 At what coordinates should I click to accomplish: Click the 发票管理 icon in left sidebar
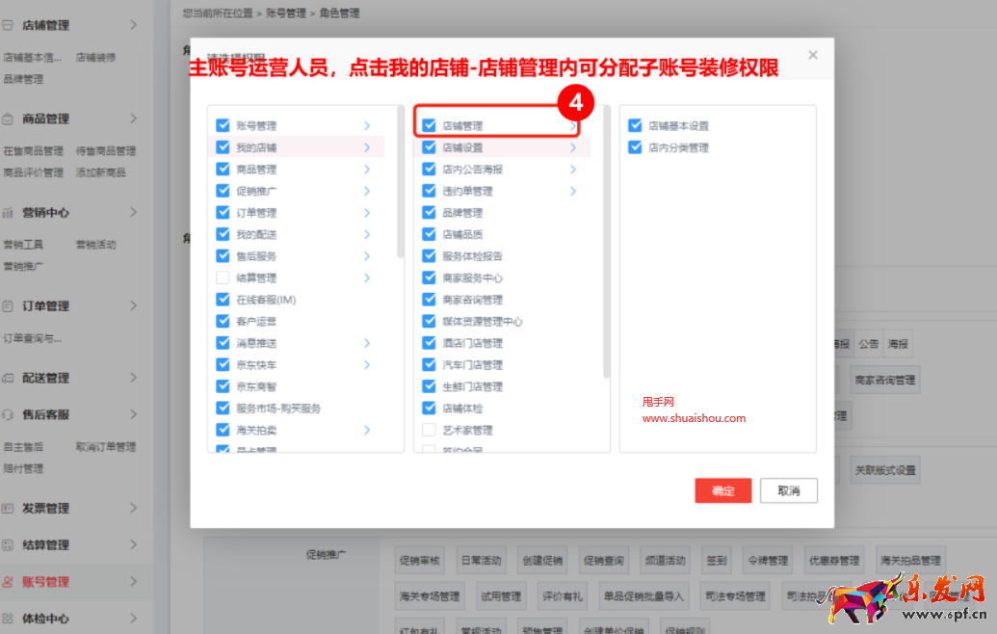point(9,508)
